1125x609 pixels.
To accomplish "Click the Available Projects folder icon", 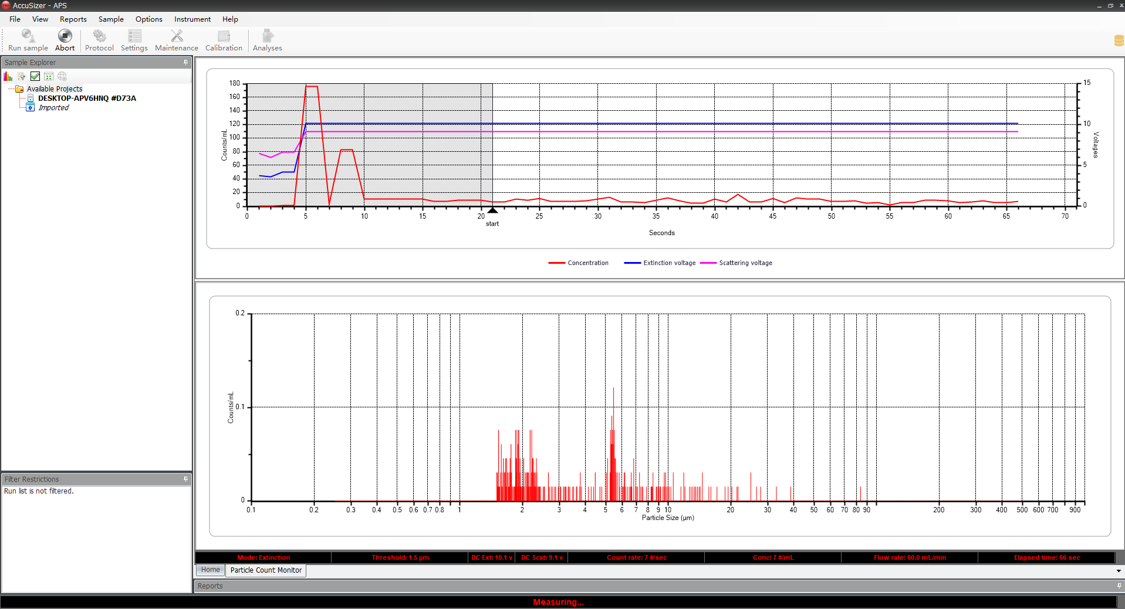I will click(19, 89).
